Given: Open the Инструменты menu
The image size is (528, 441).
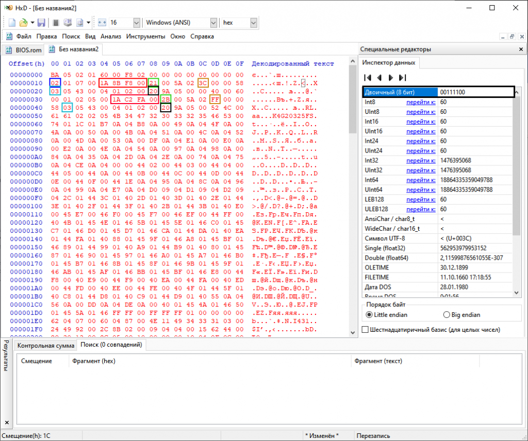Looking at the screenshot, I should point(146,37).
